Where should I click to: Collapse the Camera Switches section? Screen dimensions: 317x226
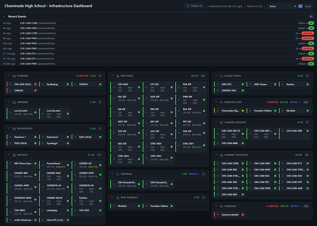pyautogui.click(x=216, y=155)
